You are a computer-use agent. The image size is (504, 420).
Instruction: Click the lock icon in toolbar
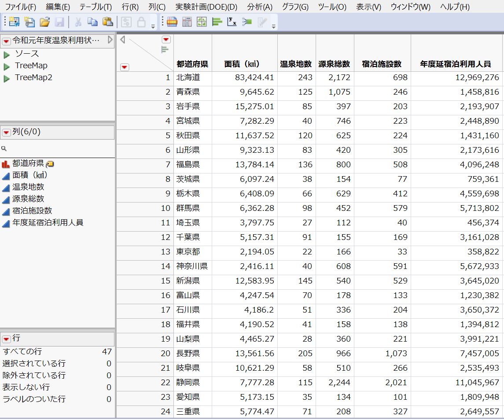tap(141, 22)
